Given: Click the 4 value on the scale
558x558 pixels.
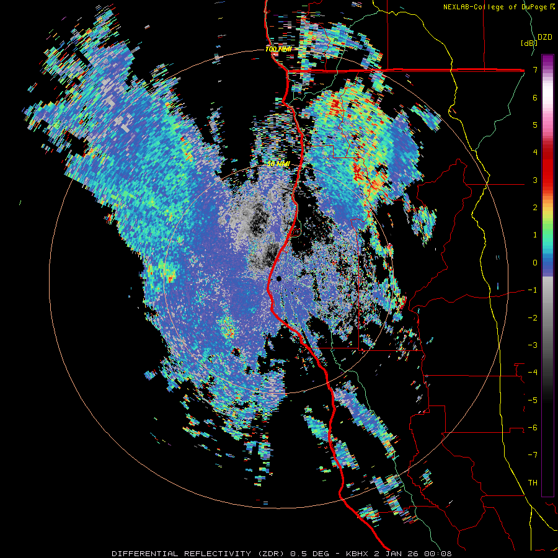Looking at the screenshot, I should point(535,153).
